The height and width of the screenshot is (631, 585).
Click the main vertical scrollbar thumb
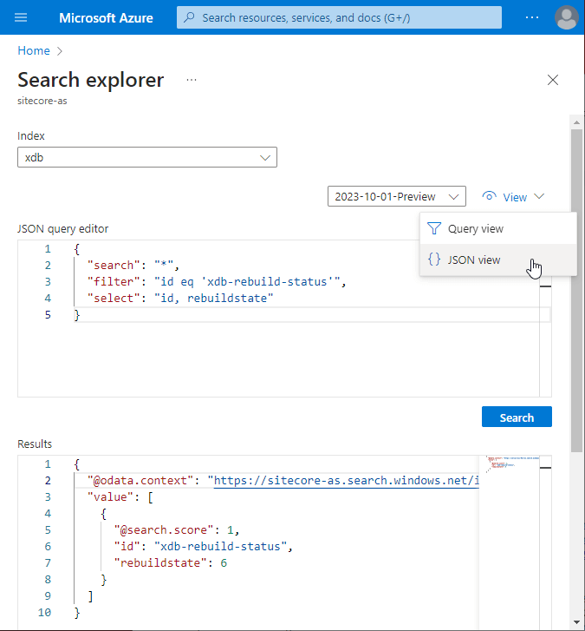[x=576, y=291]
